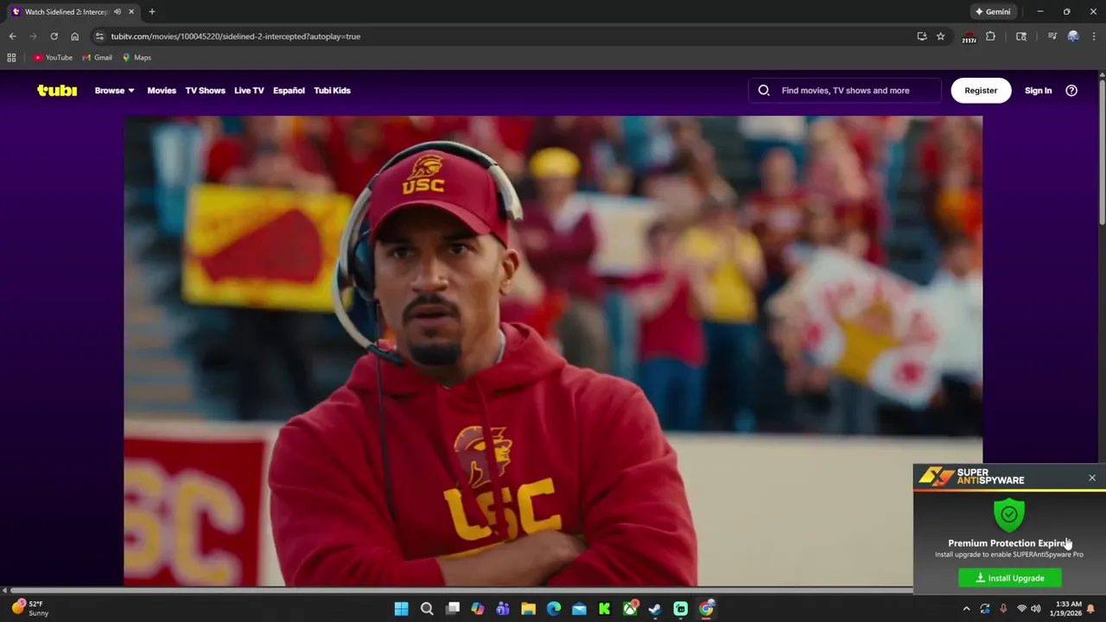
Task: Open the Xbox app on taskbar
Action: coord(630,609)
